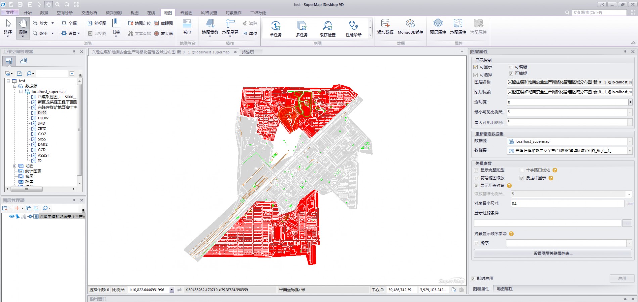
Task: Switch to 数据 ribbon tab
Action: [44, 13]
